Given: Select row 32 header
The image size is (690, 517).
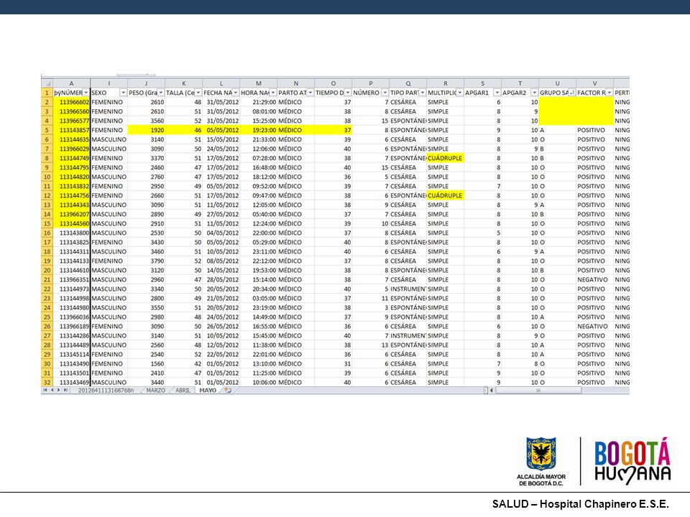Looking at the screenshot, I should coord(47,382).
